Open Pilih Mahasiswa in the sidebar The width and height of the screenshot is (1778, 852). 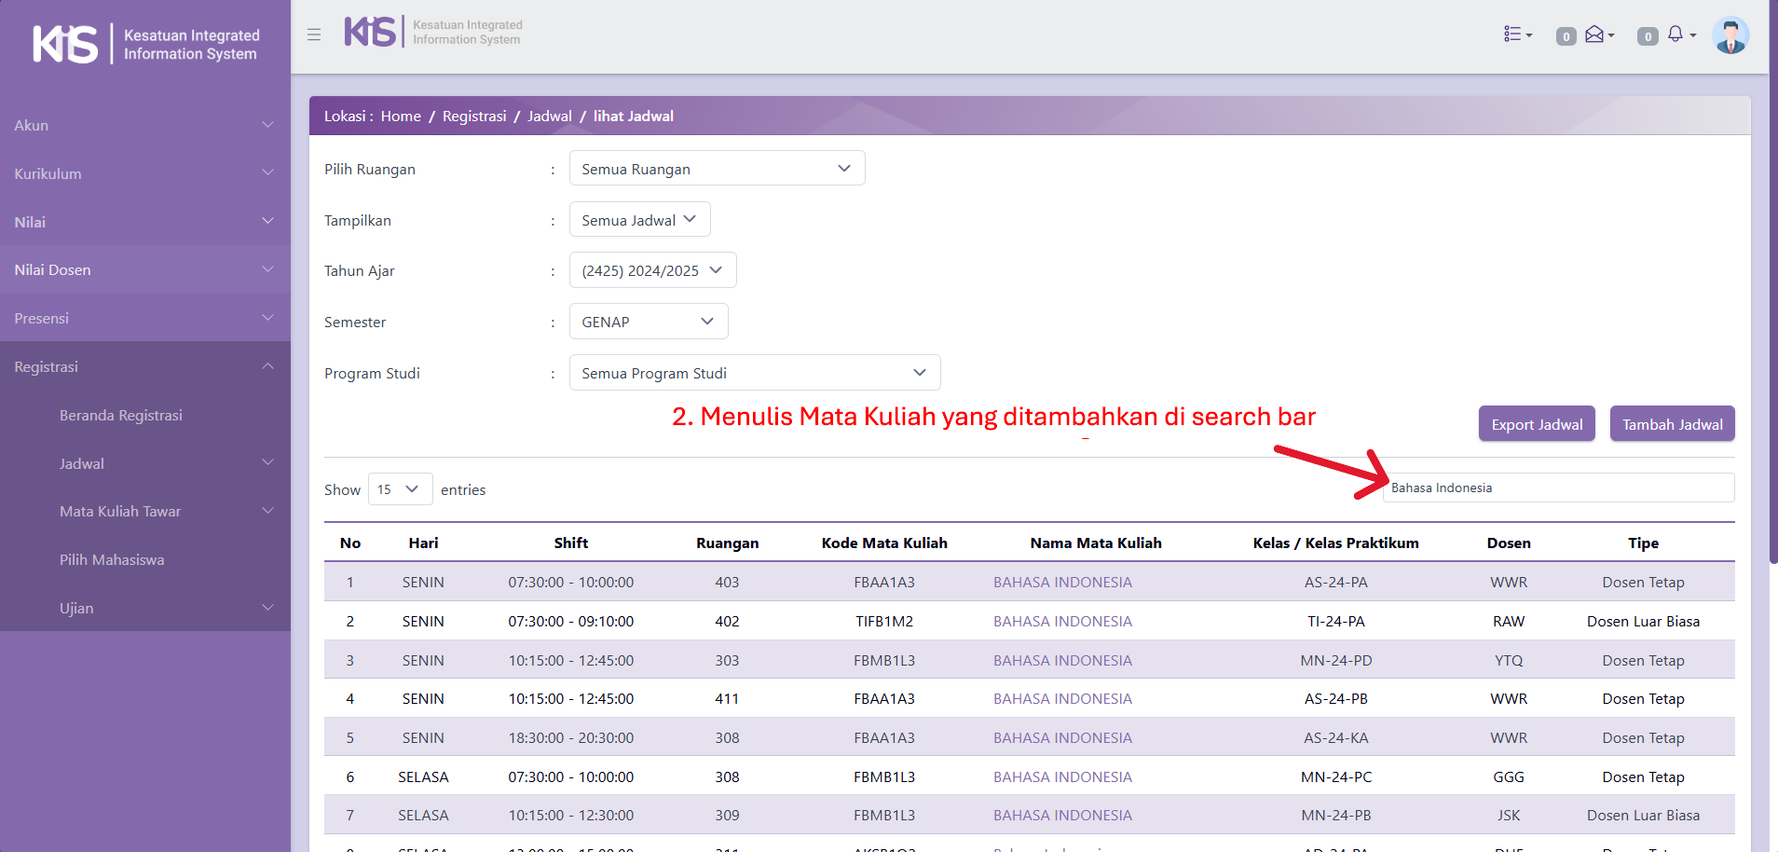point(112,559)
